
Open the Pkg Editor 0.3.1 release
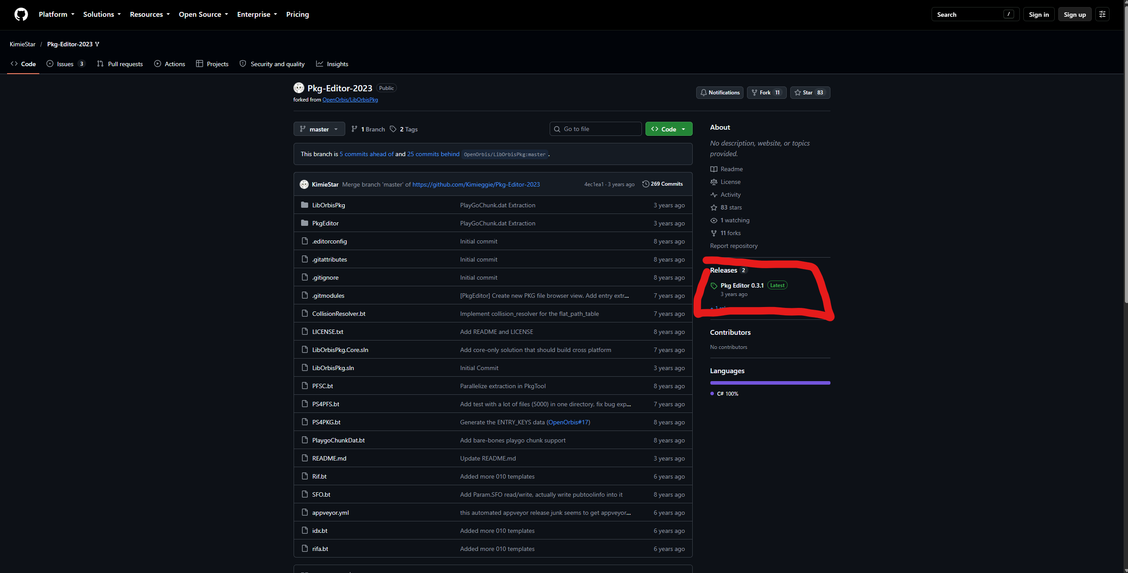(x=742, y=285)
